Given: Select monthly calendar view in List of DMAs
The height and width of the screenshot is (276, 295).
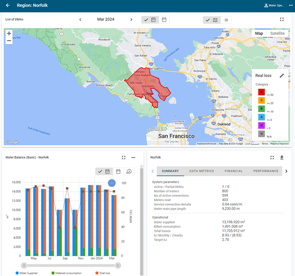Looking at the screenshot, I should (150, 20).
